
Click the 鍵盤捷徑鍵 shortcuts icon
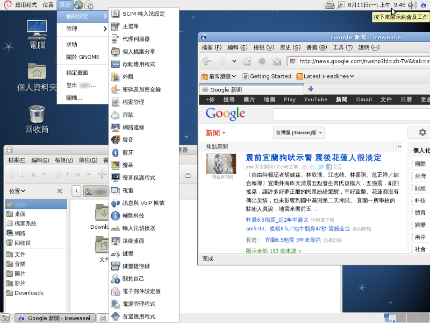coord(116,266)
